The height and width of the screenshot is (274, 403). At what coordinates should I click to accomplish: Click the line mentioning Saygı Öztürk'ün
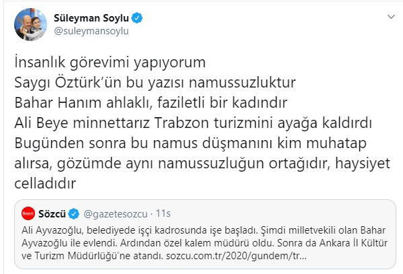coord(155,83)
